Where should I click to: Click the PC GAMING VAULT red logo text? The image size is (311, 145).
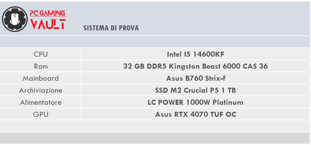(x=48, y=20)
